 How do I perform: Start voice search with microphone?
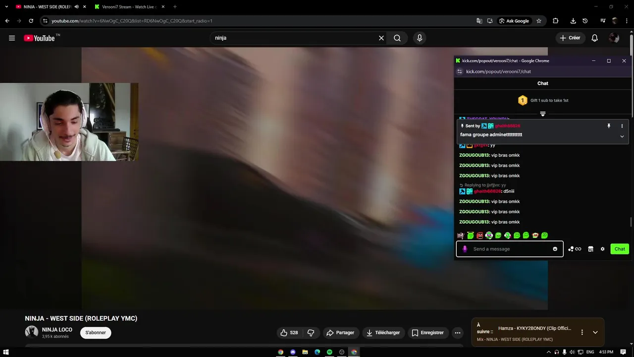[420, 38]
